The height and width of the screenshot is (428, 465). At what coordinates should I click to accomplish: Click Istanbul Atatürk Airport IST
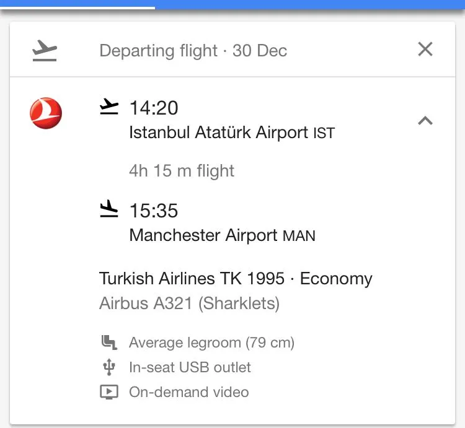[x=231, y=133]
